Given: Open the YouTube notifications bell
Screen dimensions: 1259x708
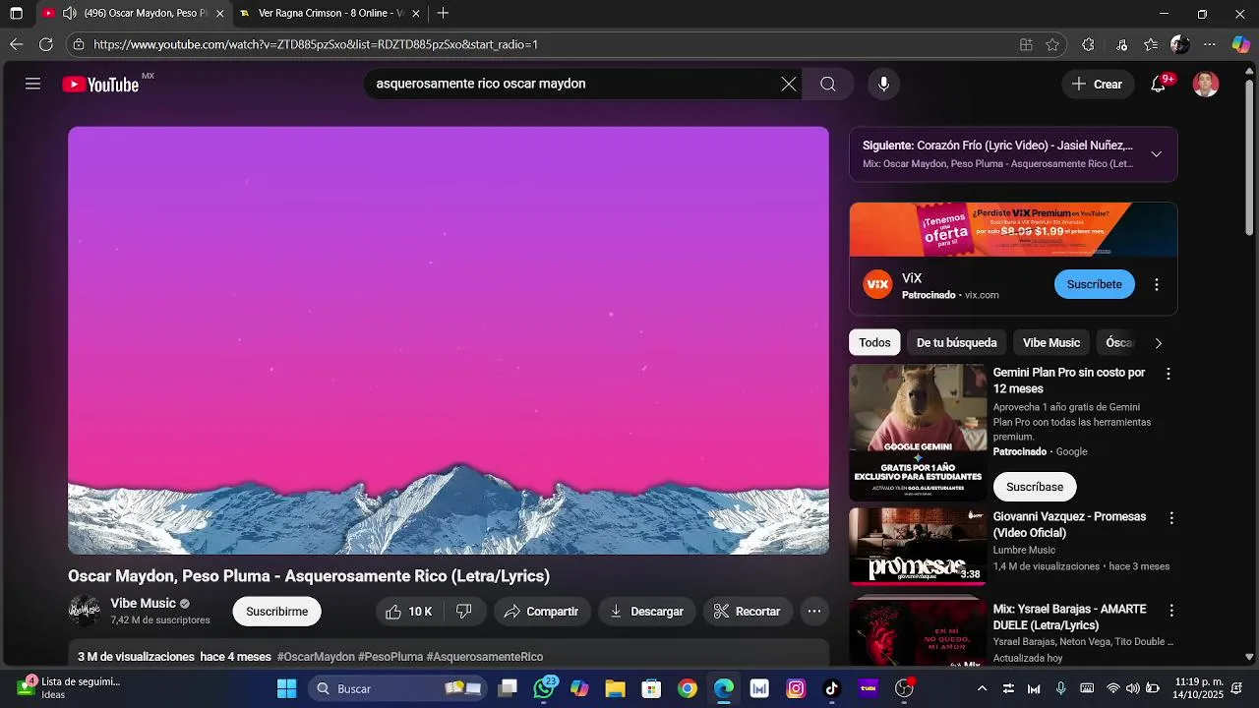Looking at the screenshot, I should click(x=1159, y=84).
